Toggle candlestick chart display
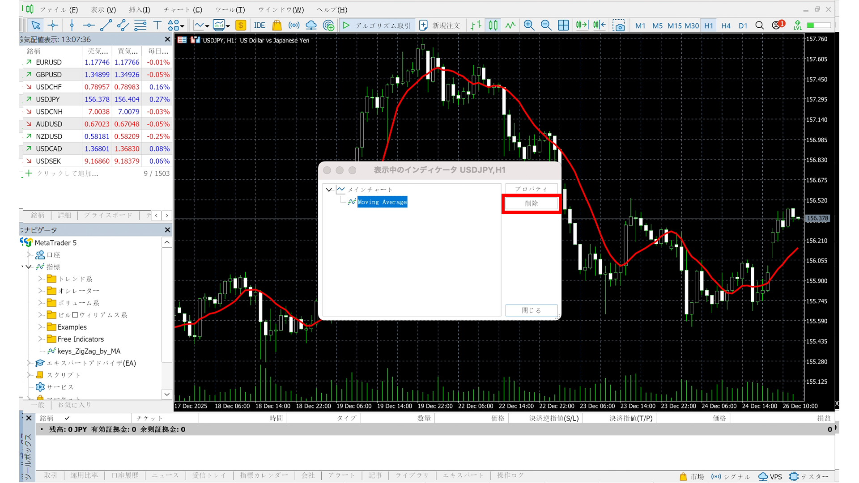This screenshot has width=859, height=483. [493, 25]
